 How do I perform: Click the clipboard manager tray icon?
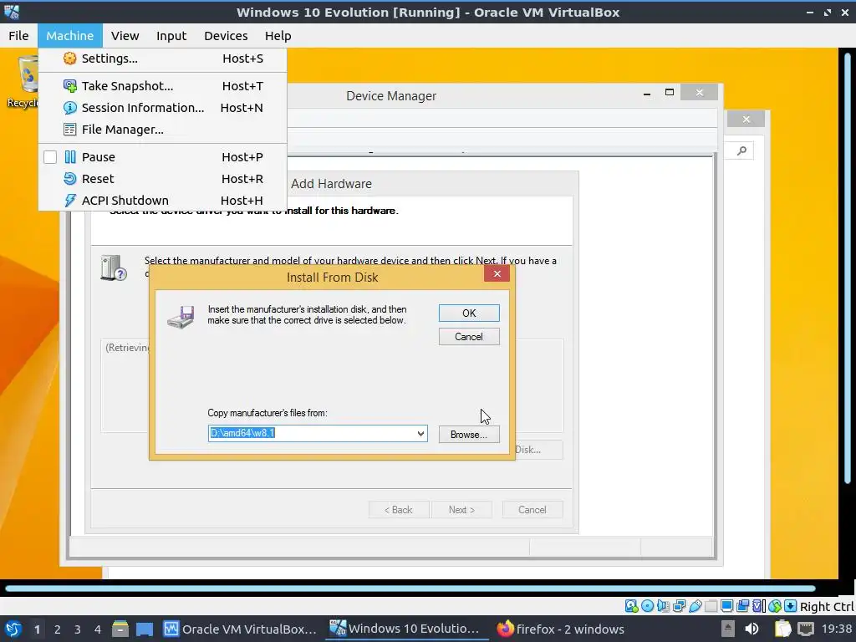(x=782, y=629)
